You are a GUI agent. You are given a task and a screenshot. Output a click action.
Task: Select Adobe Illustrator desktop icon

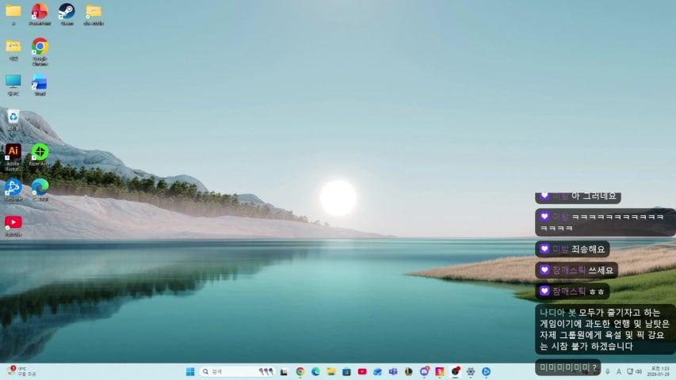pos(13,151)
